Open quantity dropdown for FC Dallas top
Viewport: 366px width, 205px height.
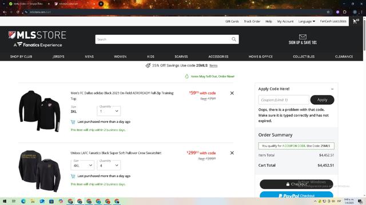tap(109, 111)
